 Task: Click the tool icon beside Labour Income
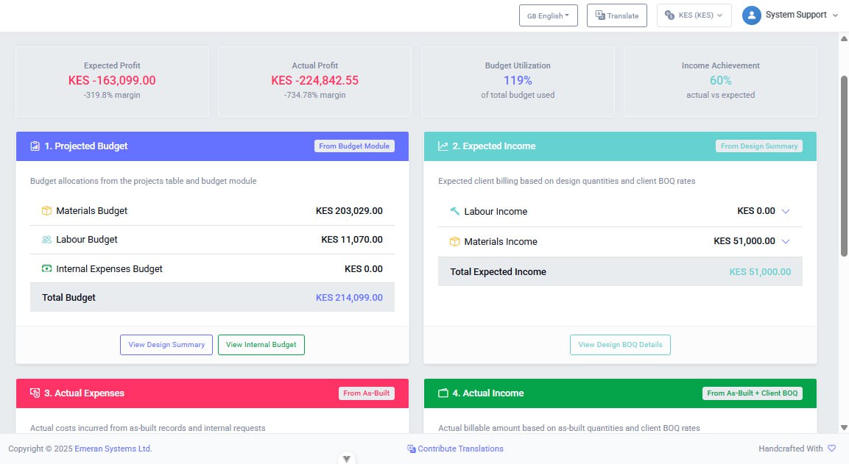click(455, 211)
